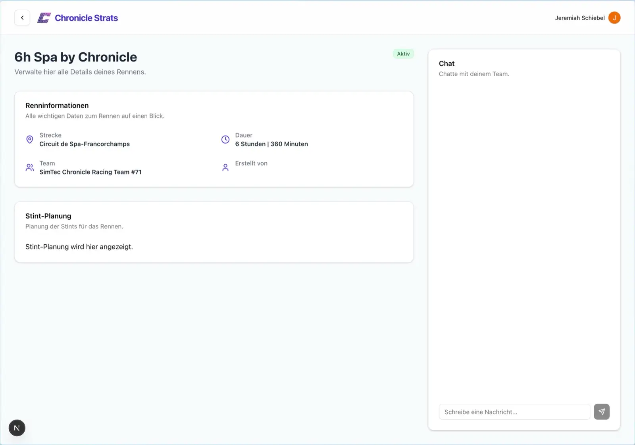Click the Aktiv status badge
Screen dimensions: 635x445
[403, 54]
